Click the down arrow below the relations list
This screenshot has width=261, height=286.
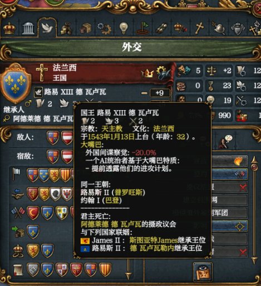pos(128,275)
